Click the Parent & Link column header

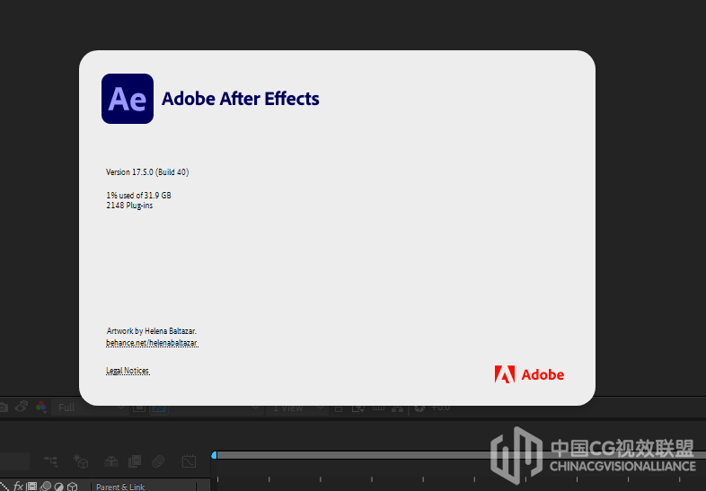pos(120,487)
